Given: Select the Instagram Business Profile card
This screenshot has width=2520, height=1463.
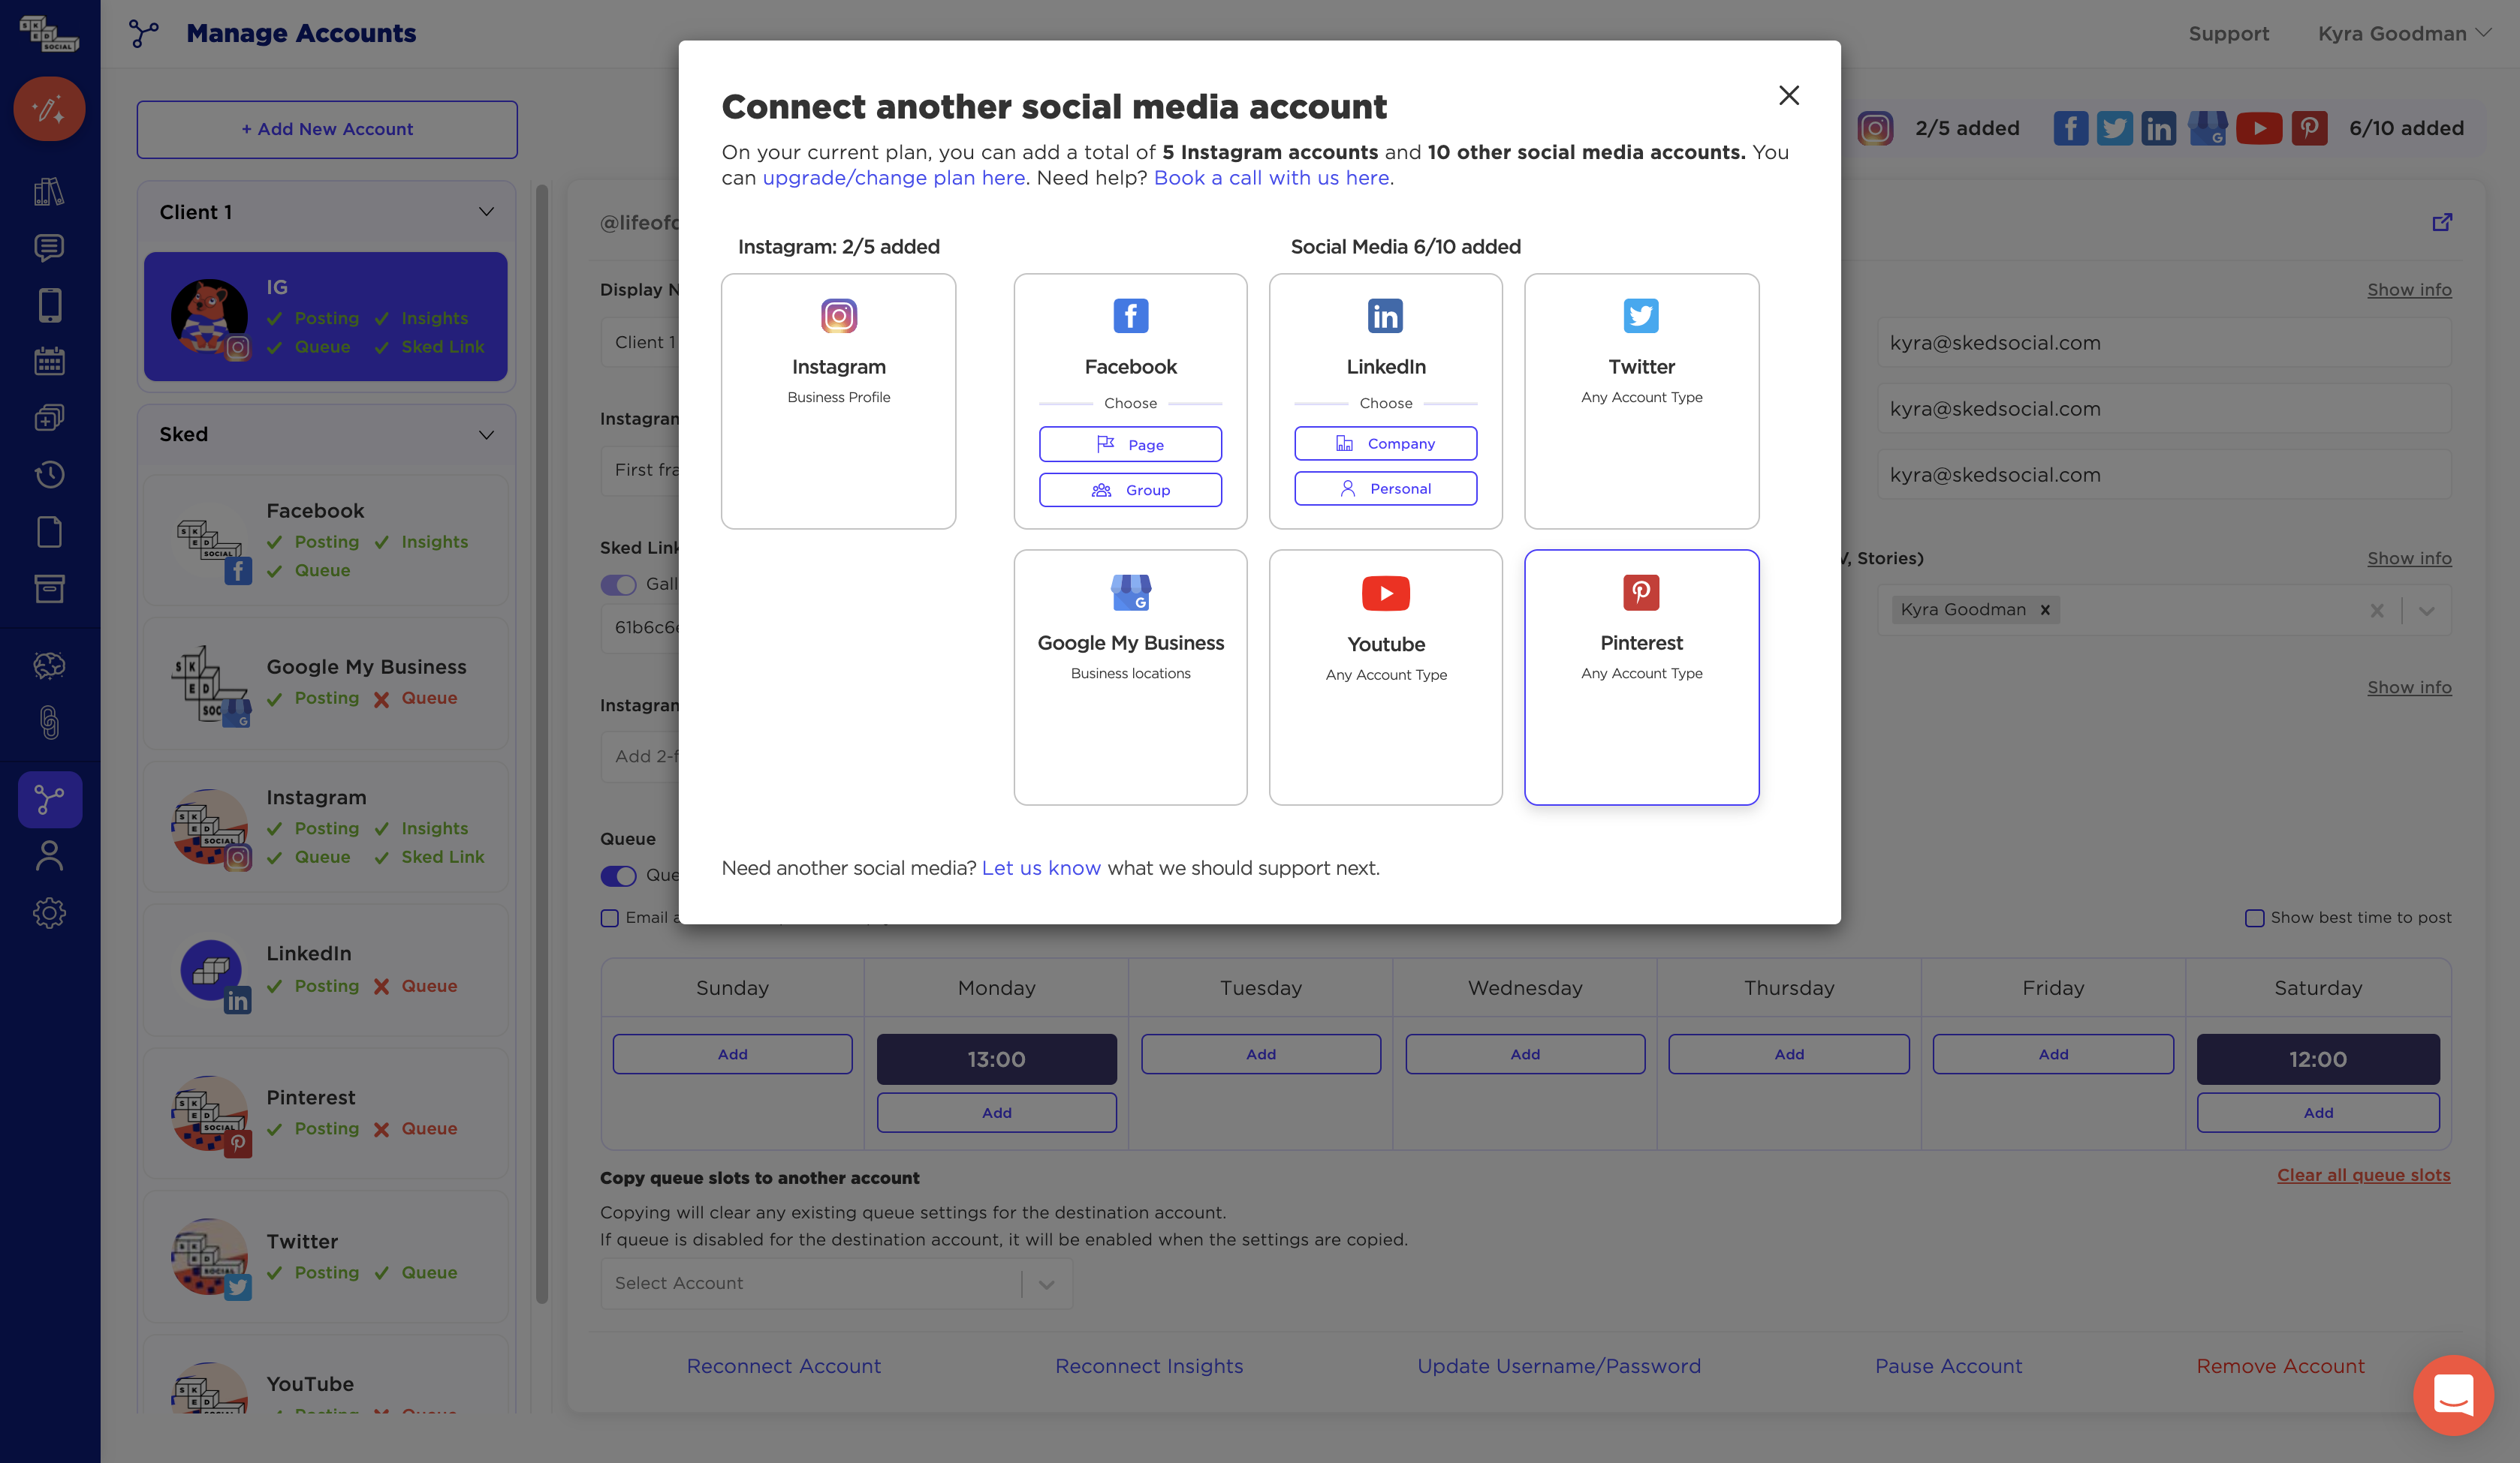Looking at the screenshot, I should 838,401.
